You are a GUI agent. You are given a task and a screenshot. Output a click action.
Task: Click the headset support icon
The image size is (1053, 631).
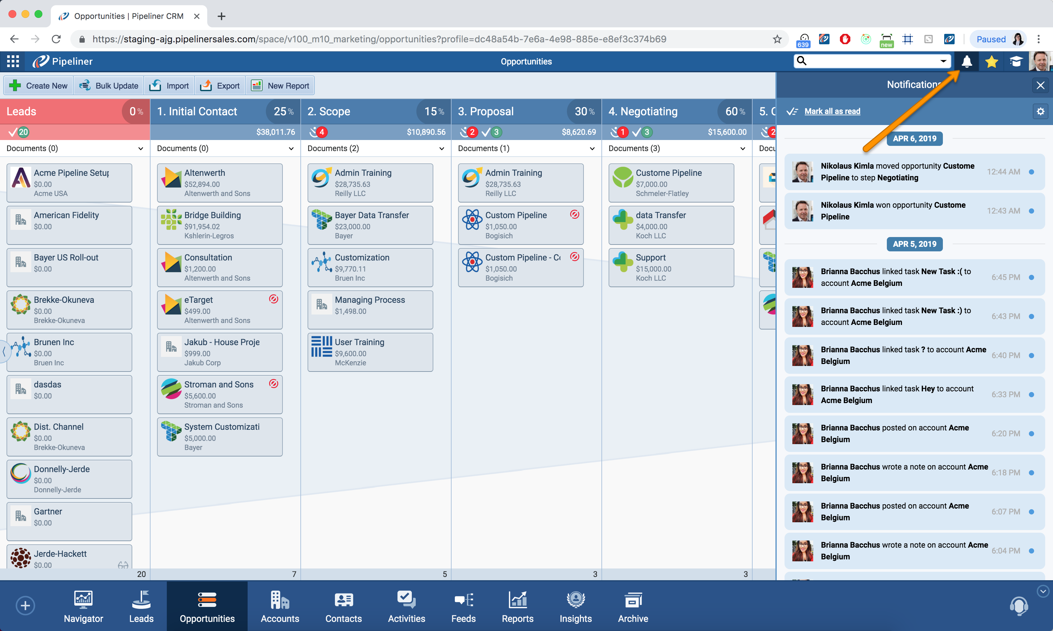tap(1018, 606)
